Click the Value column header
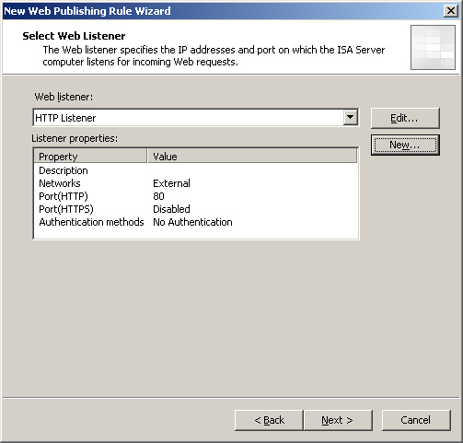 click(x=252, y=157)
